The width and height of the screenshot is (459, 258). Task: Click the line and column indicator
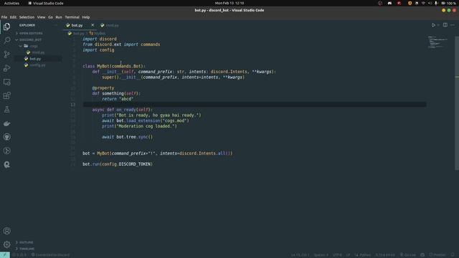tap(300, 255)
